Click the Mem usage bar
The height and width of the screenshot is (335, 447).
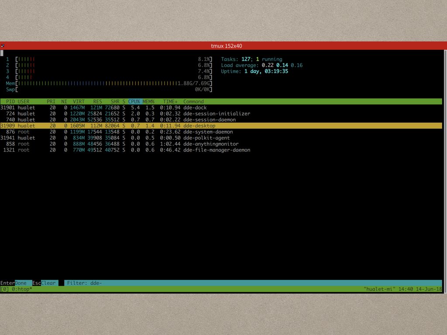109,83
